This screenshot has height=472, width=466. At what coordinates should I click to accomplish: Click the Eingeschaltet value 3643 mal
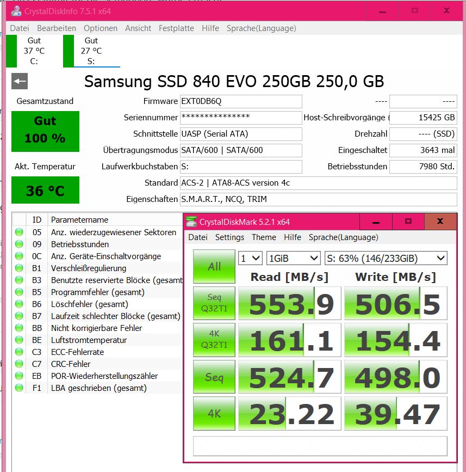pyautogui.click(x=423, y=150)
